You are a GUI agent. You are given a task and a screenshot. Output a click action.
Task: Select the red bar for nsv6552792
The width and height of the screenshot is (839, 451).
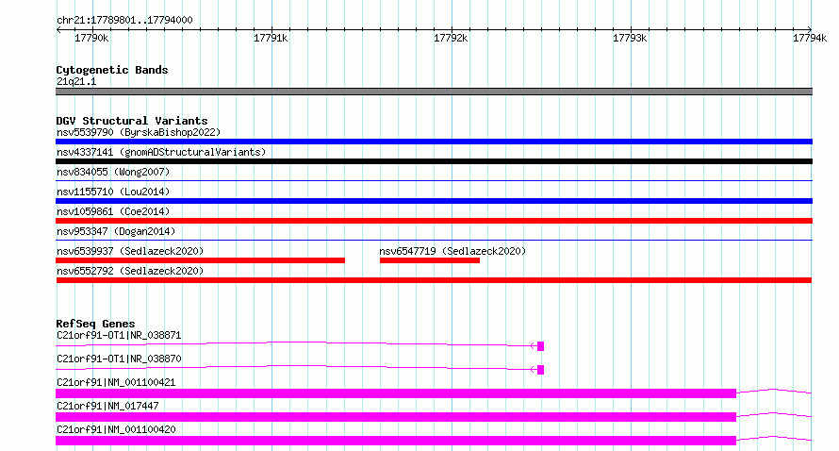(434, 280)
